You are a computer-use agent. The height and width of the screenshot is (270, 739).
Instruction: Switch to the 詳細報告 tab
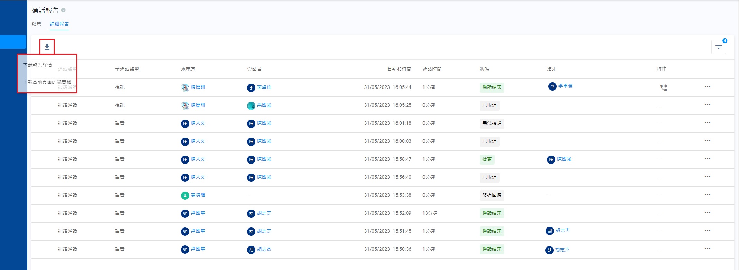click(x=59, y=24)
